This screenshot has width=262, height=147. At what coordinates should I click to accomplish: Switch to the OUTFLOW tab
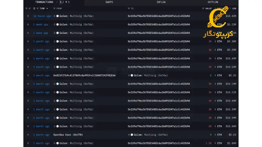coord(213,2)
